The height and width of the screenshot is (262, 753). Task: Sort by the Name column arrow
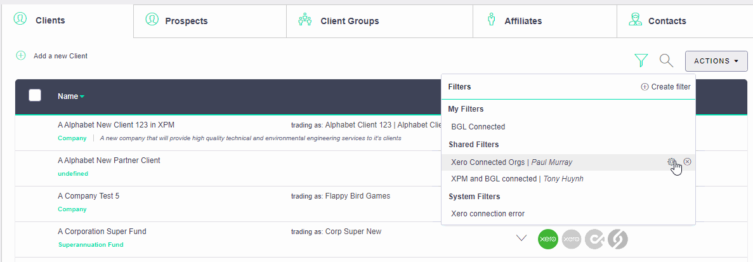point(82,96)
